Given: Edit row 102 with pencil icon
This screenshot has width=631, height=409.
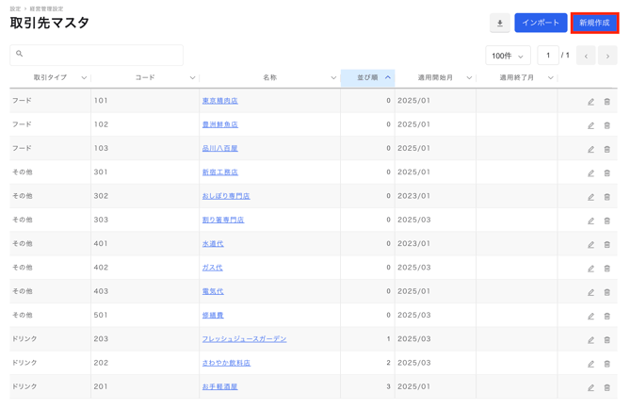Looking at the screenshot, I should pos(591,125).
